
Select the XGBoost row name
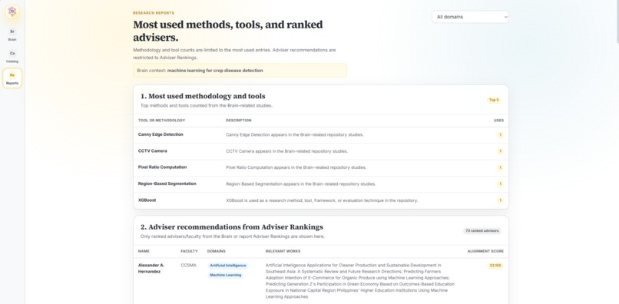(x=147, y=200)
